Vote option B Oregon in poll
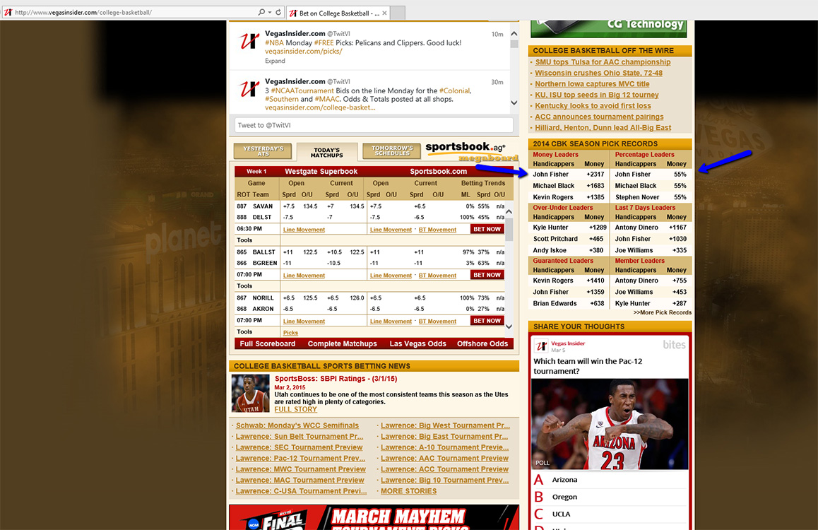This screenshot has height=530, width=818. pos(610,497)
